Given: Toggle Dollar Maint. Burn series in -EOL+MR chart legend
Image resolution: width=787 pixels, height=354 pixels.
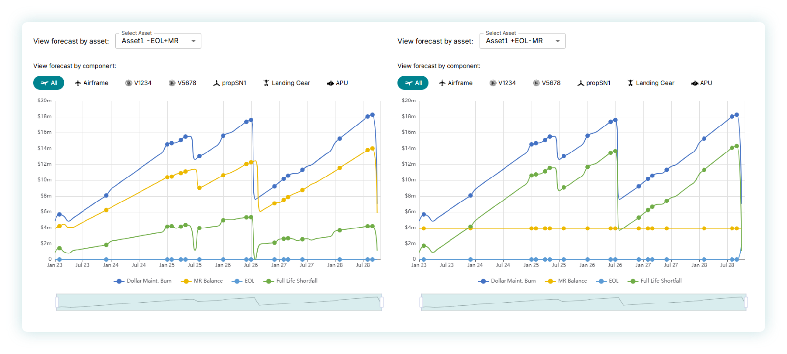Looking at the screenshot, I should (143, 281).
